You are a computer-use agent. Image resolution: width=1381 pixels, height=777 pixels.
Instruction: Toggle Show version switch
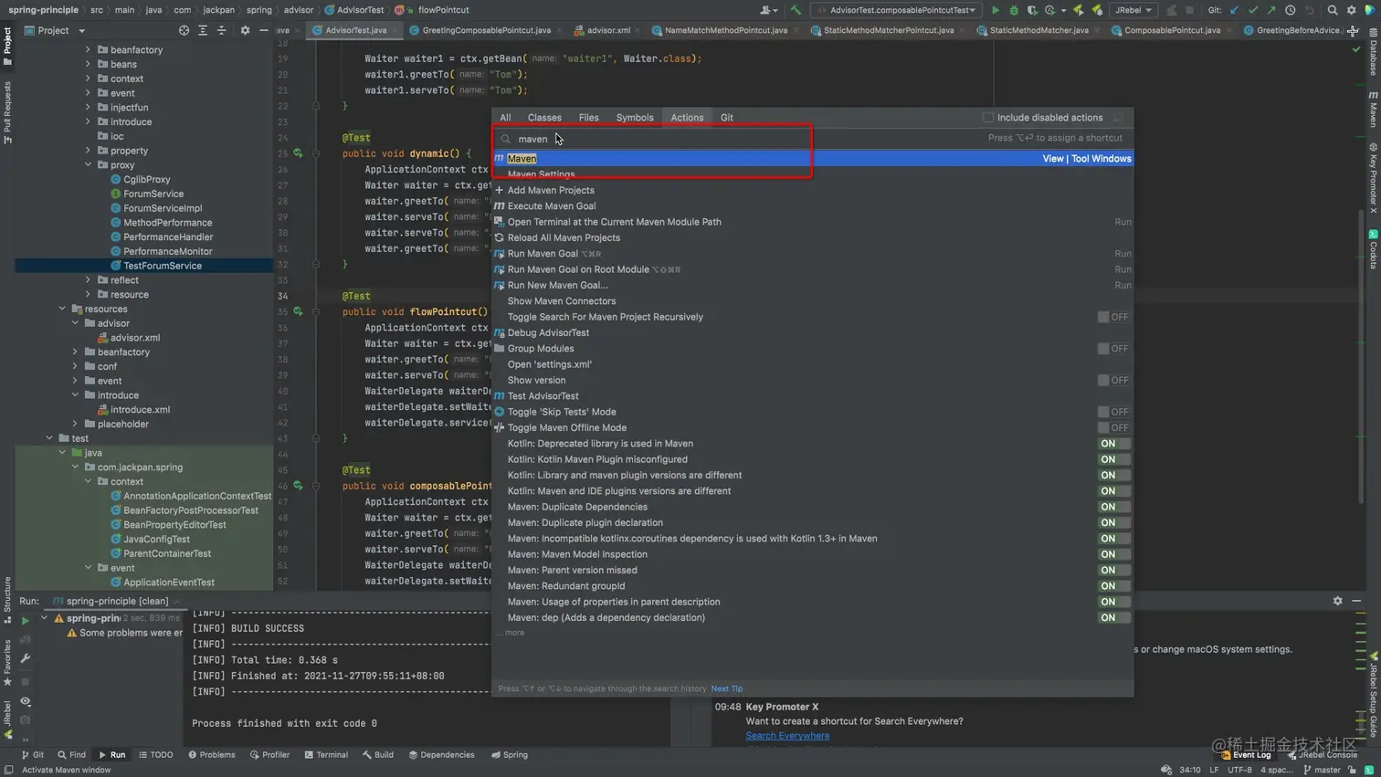click(1113, 380)
